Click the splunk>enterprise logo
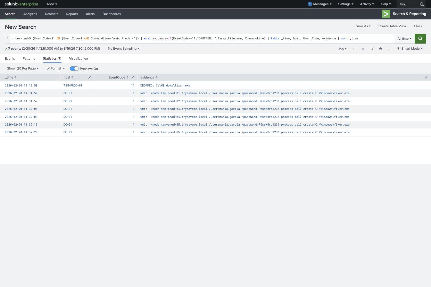The height and width of the screenshot is (287, 431). tap(21, 4)
